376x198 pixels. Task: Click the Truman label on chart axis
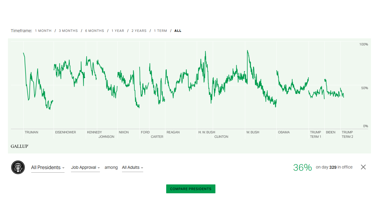31,132
